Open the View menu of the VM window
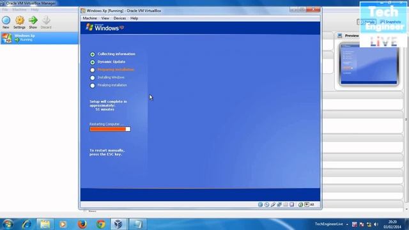 click(105, 19)
